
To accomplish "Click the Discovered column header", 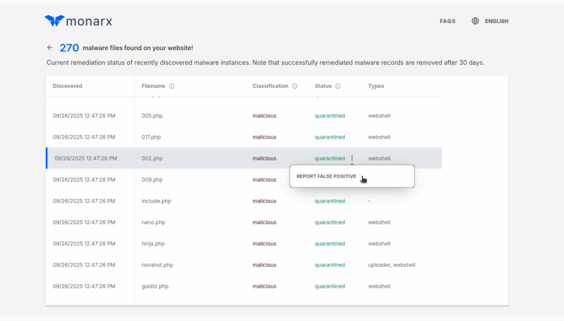I will click(67, 86).
